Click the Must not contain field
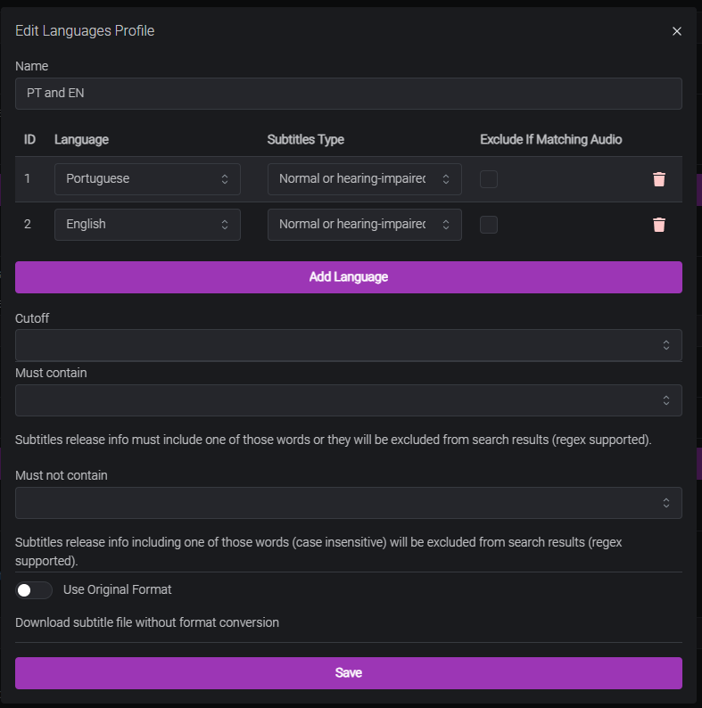 point(339,503)
